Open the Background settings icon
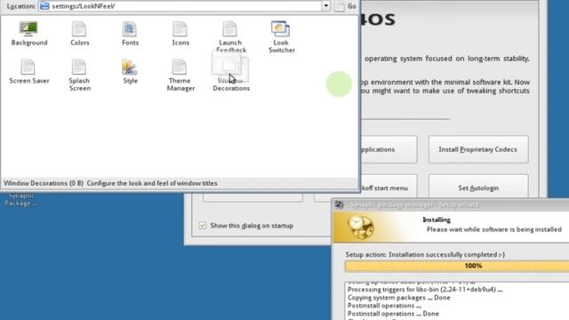 28,34
